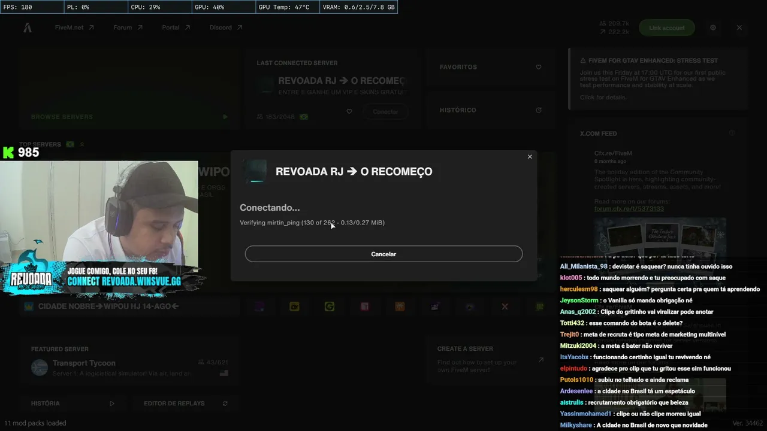Open the Portal link in top bar
This screenshot has height=431, width=767.
176,28
